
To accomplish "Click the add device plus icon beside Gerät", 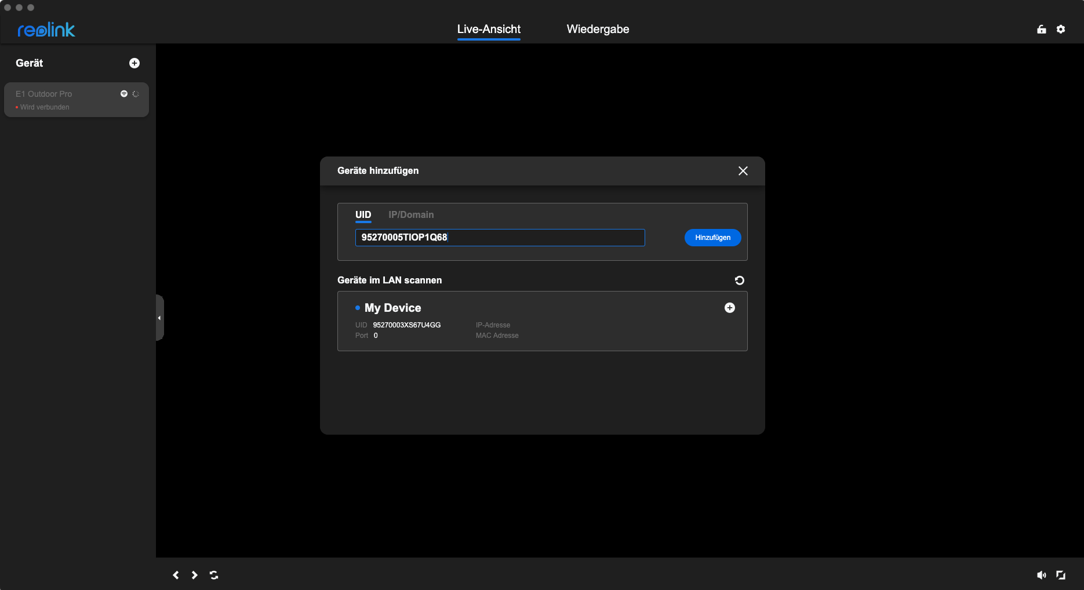I will coord(134,63).
